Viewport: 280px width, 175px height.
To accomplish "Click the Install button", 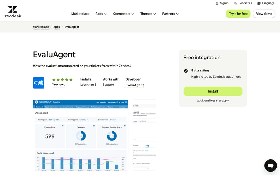I will pyautogui.click(x=213, y=91).
